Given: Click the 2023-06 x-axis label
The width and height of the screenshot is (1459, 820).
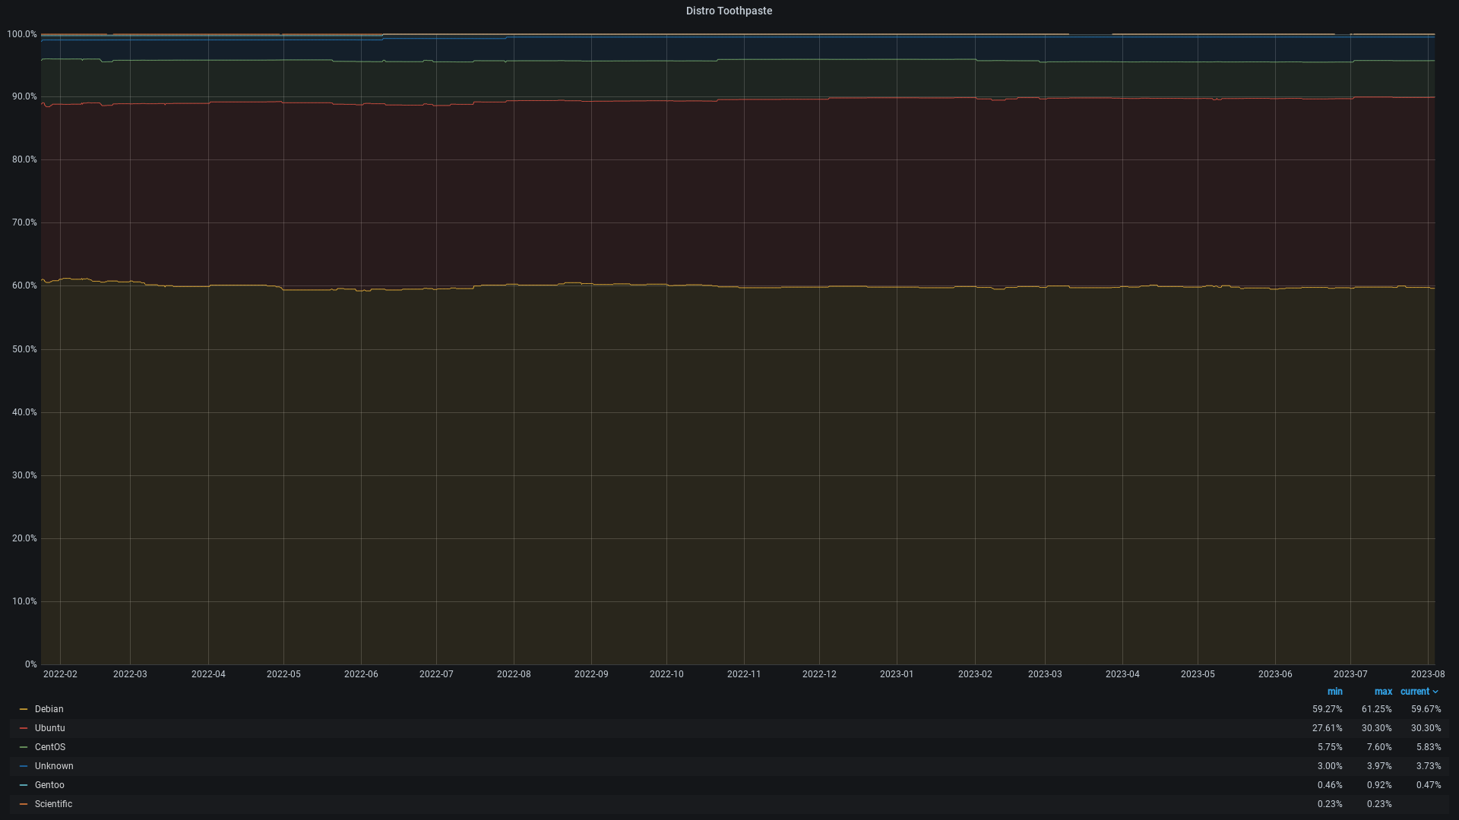Looking at the screenshot, I should click(1275, 674).
